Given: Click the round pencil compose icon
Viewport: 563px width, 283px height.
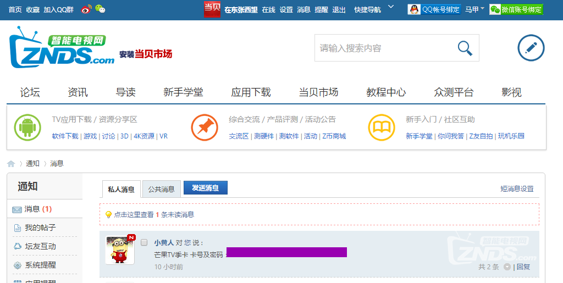Looking at the screenshot, I should [x=531, y=48].
